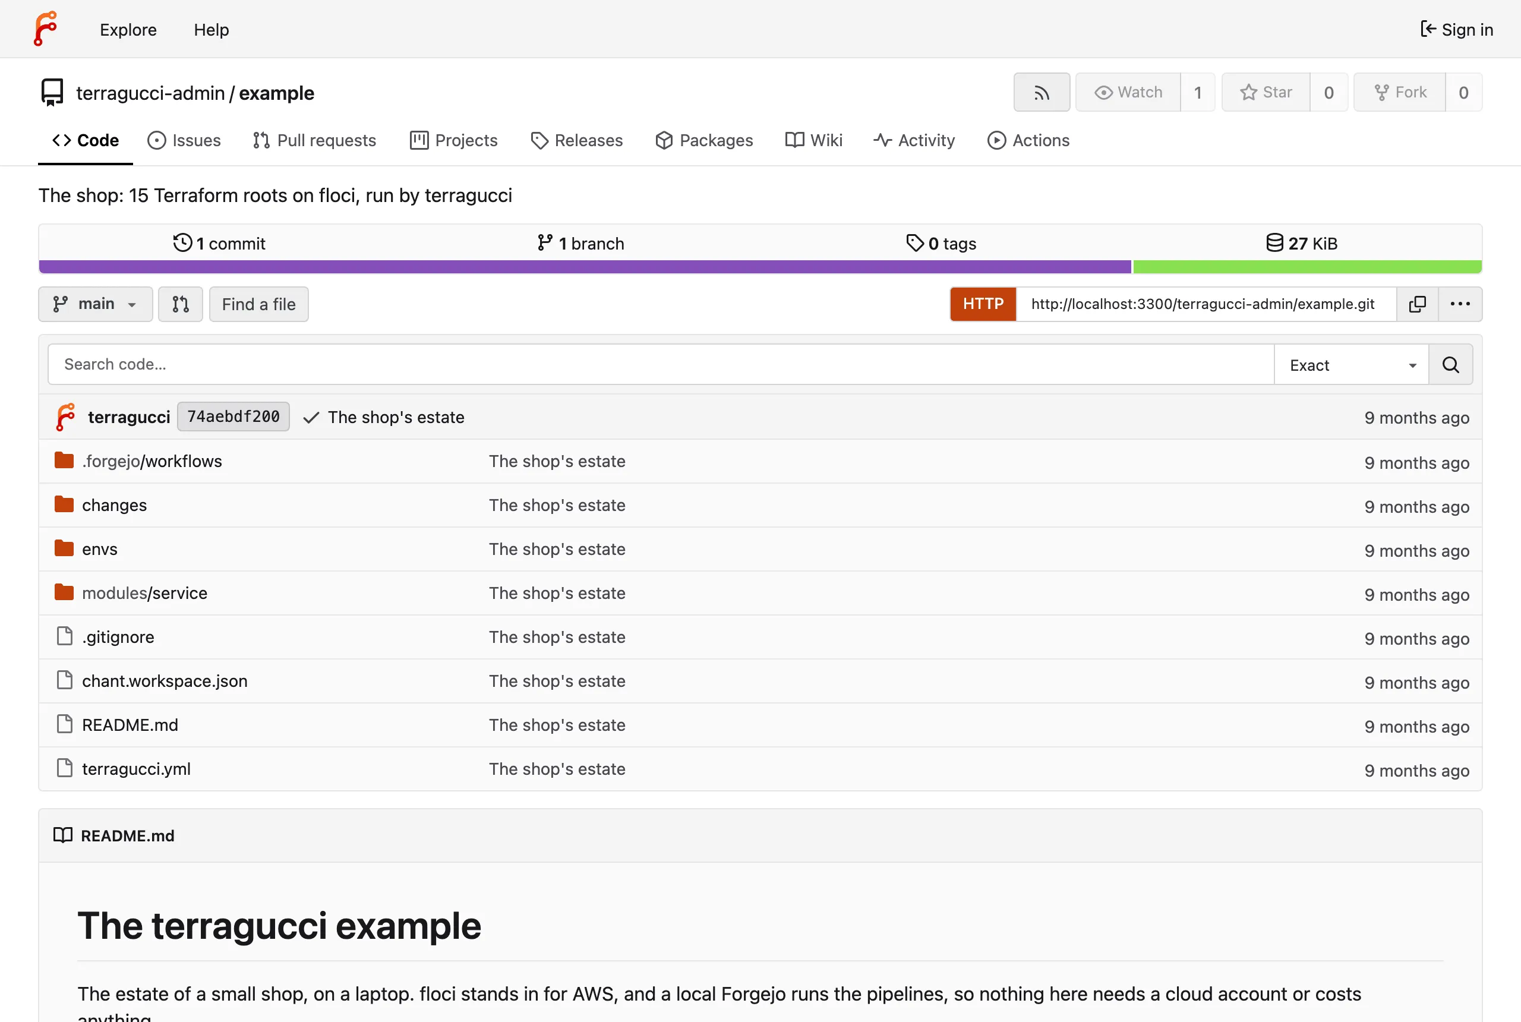Screen dimensions: 1521x1022
Task: Open the terragucci.yml file
Action: [136, 769]
